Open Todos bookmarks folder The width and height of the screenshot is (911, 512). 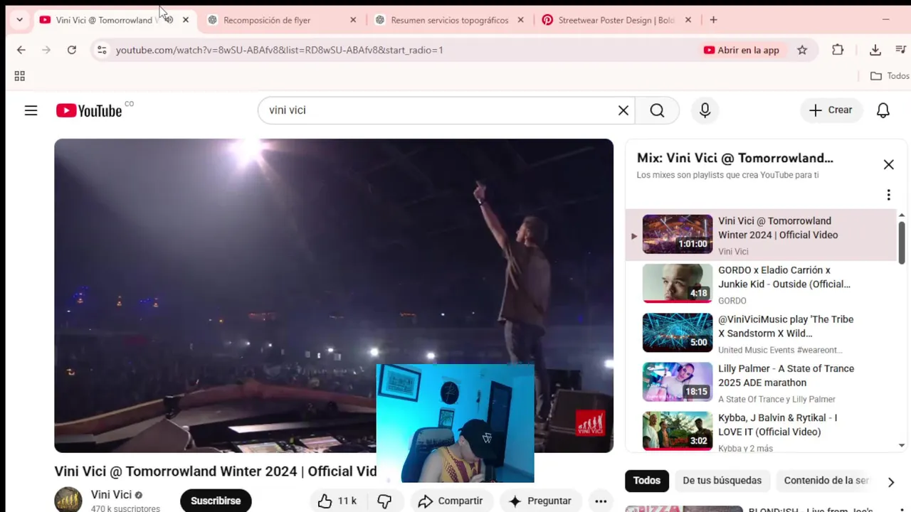[x=890, y=76]
